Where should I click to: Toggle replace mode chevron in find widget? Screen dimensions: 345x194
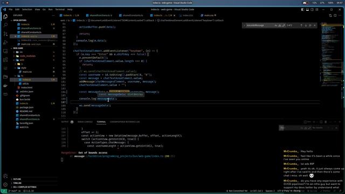[x=244, y=25]
